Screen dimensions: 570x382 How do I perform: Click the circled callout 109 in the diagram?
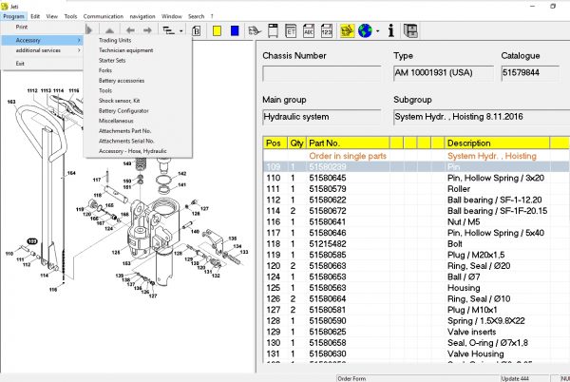(32, 241)
